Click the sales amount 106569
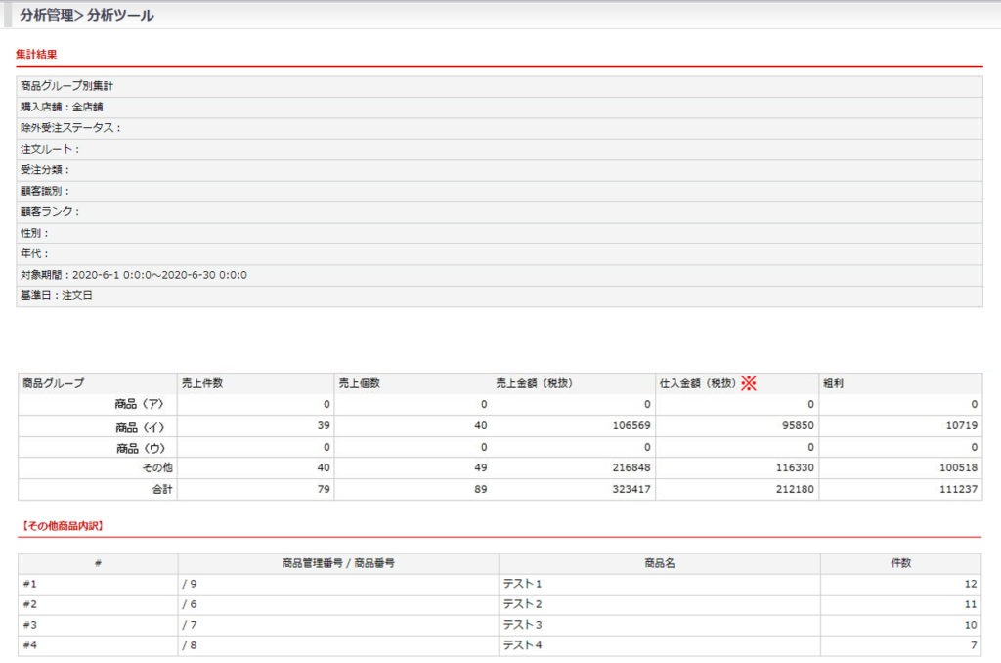The width and height of the screenshot is (1001, 663). 631,426
